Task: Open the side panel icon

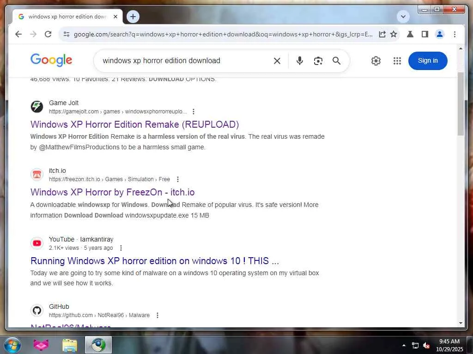Action: (x=425, y=34)
